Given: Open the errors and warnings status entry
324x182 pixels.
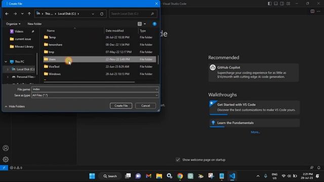Looking at the screenshot, I should coord(16,168).
